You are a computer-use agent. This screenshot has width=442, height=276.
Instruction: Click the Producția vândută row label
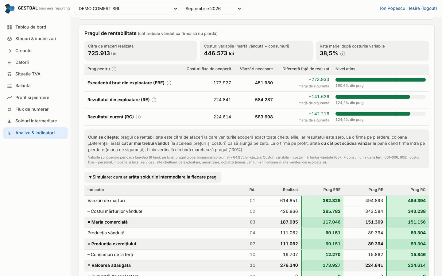pos(106,233)
